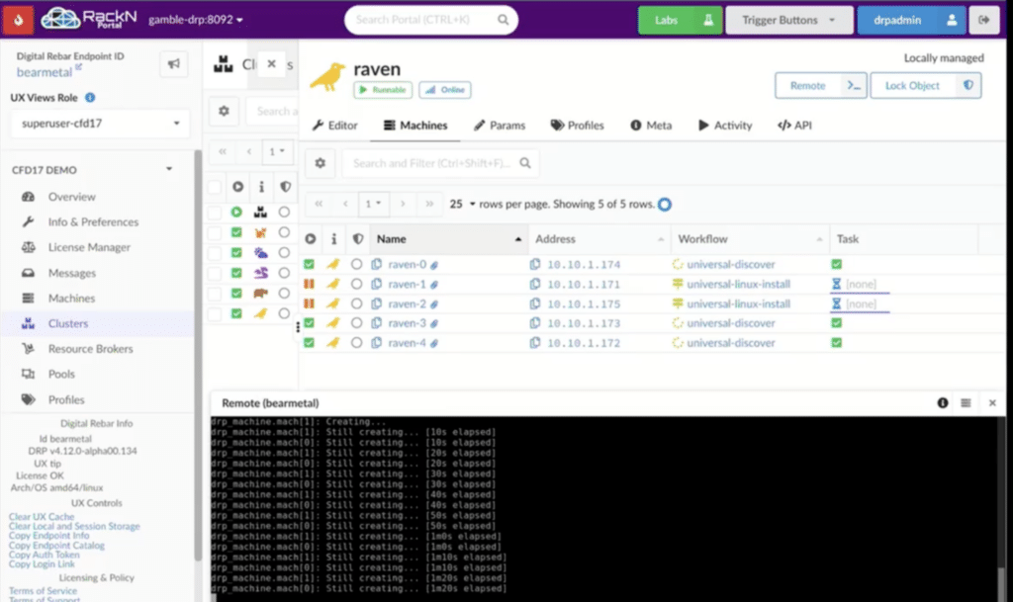
Task: Open Resource Brokers in the sidebar
Action: 90,349
